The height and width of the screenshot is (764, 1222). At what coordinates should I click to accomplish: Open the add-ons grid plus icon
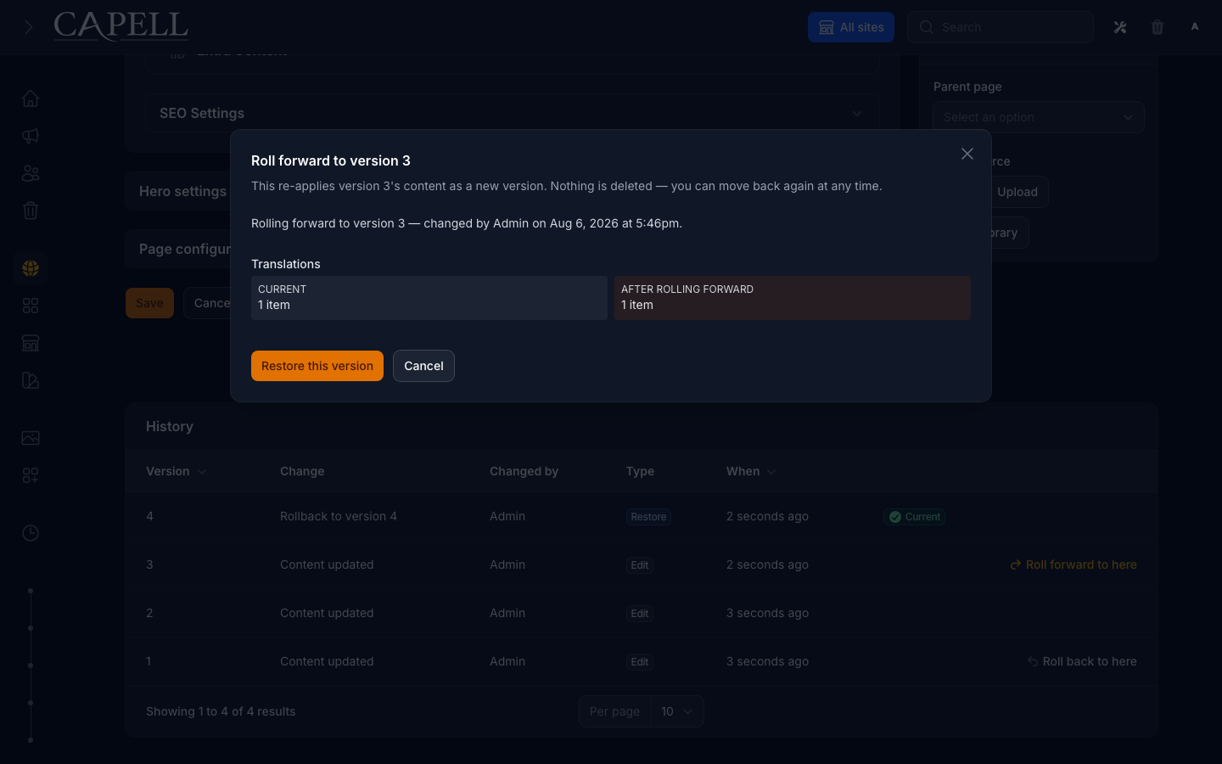31,475
